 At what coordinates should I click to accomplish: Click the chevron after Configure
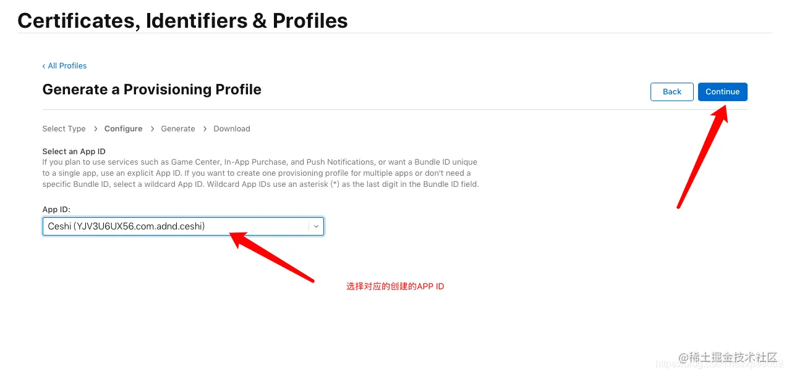click(x=152, y=129)
